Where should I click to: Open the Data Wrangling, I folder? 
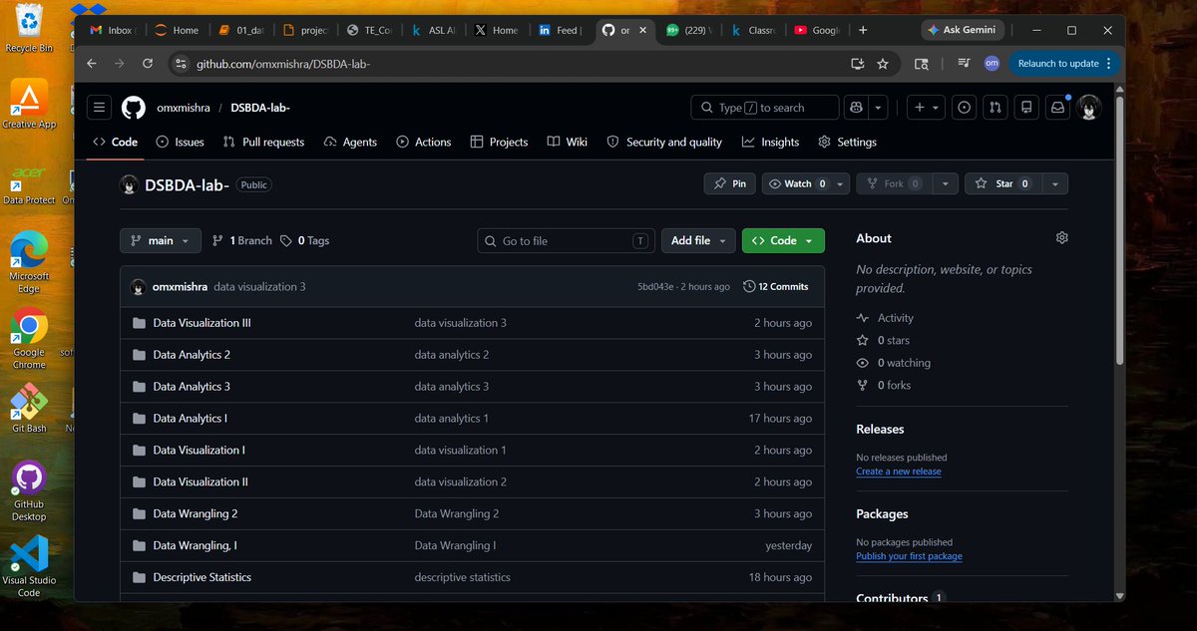coord(195,546)
